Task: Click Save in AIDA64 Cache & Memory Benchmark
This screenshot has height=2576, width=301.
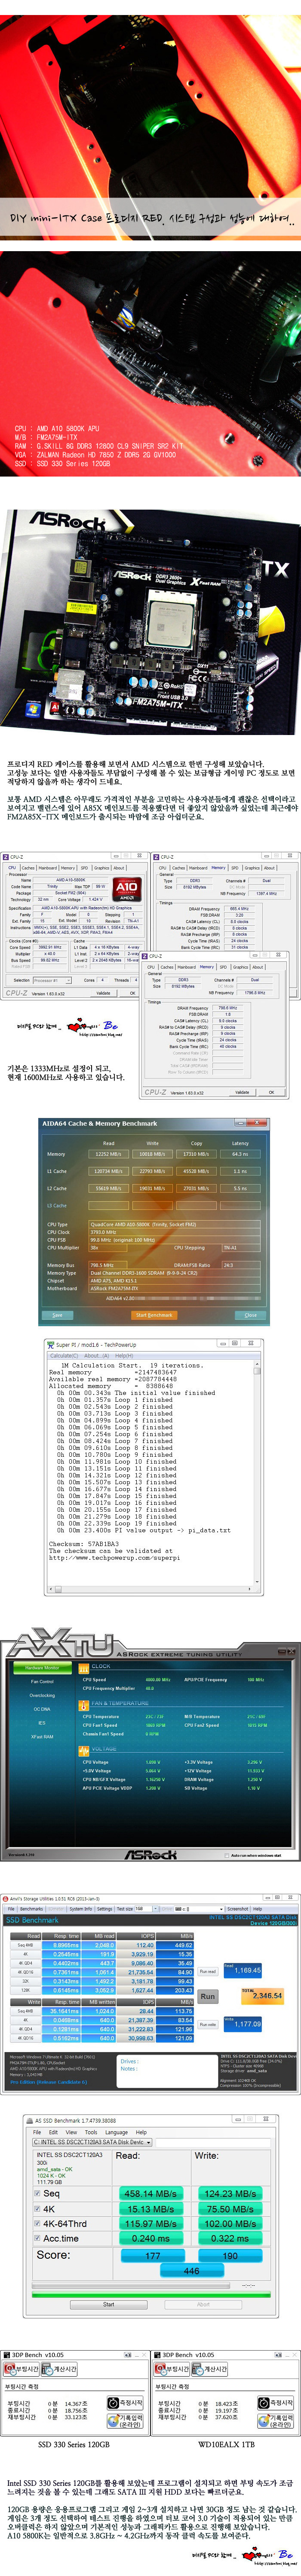Action: [x=57, y=1315]
